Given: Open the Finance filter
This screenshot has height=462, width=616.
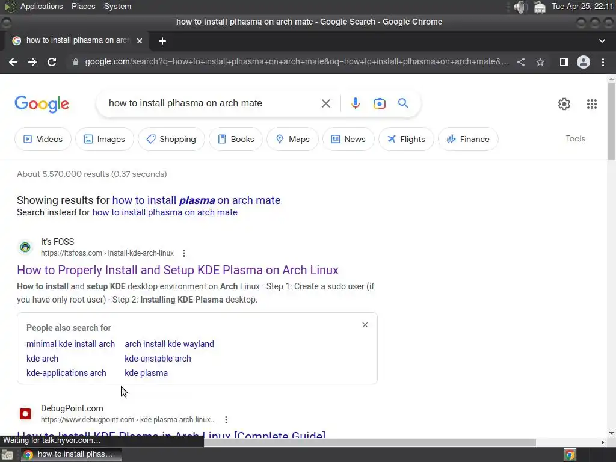Looking at the screenshot, I should tap(468, 139).
